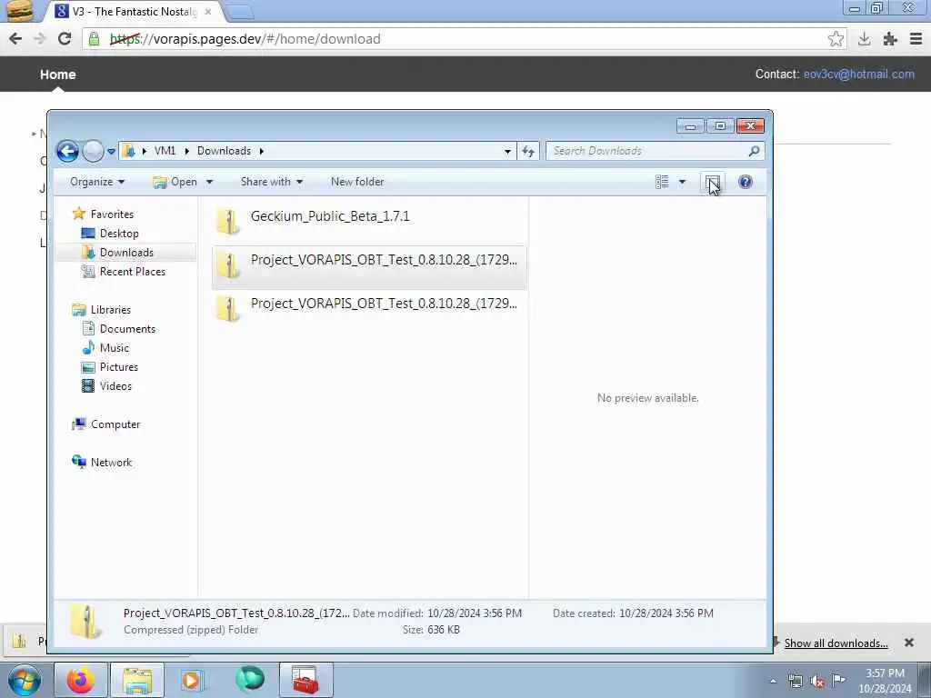Select Favorites in navigation pane
The image size is (931, 698).
pyautogui.click(x=103, y=214)
